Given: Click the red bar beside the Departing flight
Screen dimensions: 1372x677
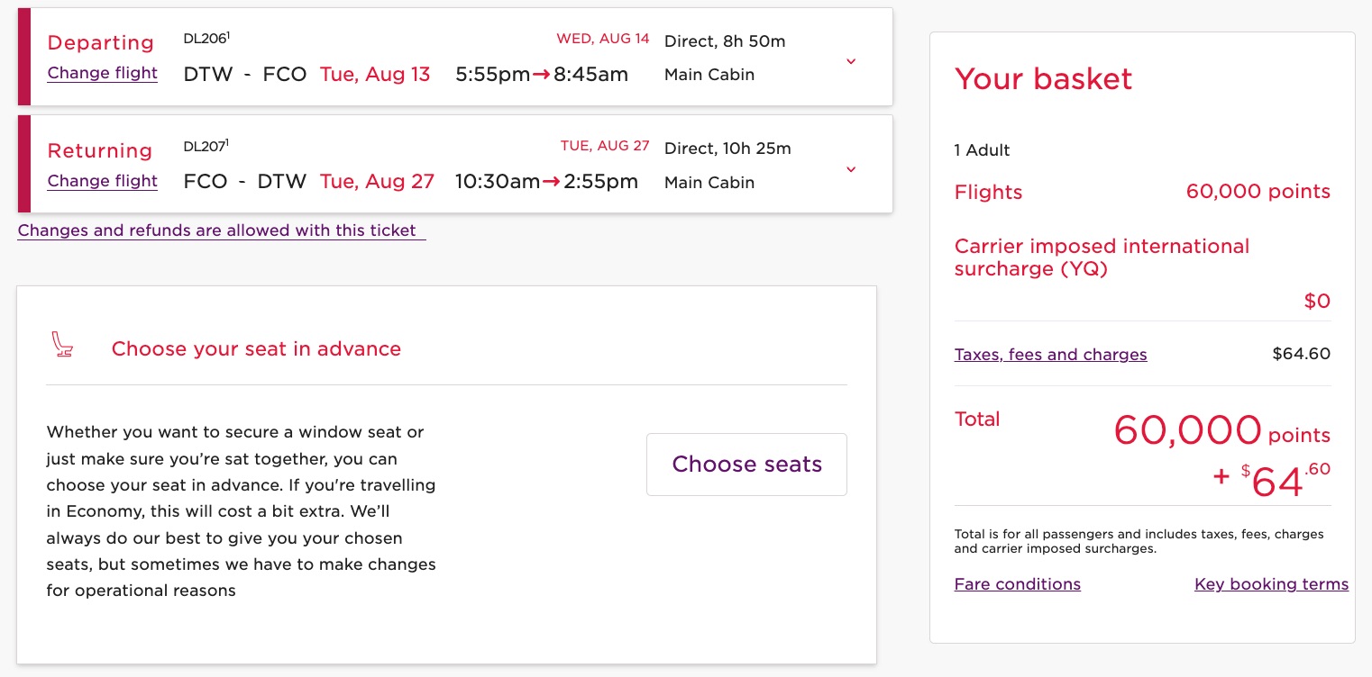Looking at the screenshot, I should point(25,57).
